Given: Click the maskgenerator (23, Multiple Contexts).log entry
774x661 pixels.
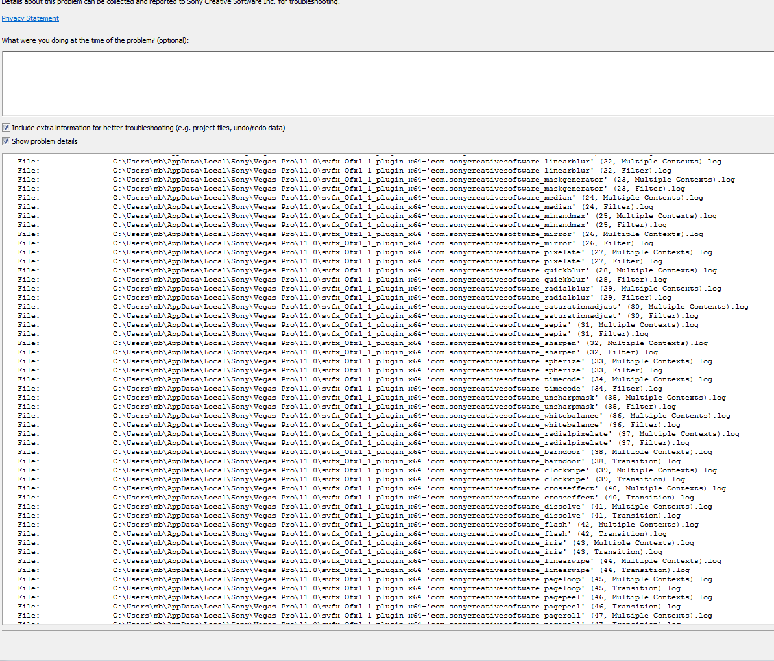Looking at the screenshot, I should (x=376, y=180).
